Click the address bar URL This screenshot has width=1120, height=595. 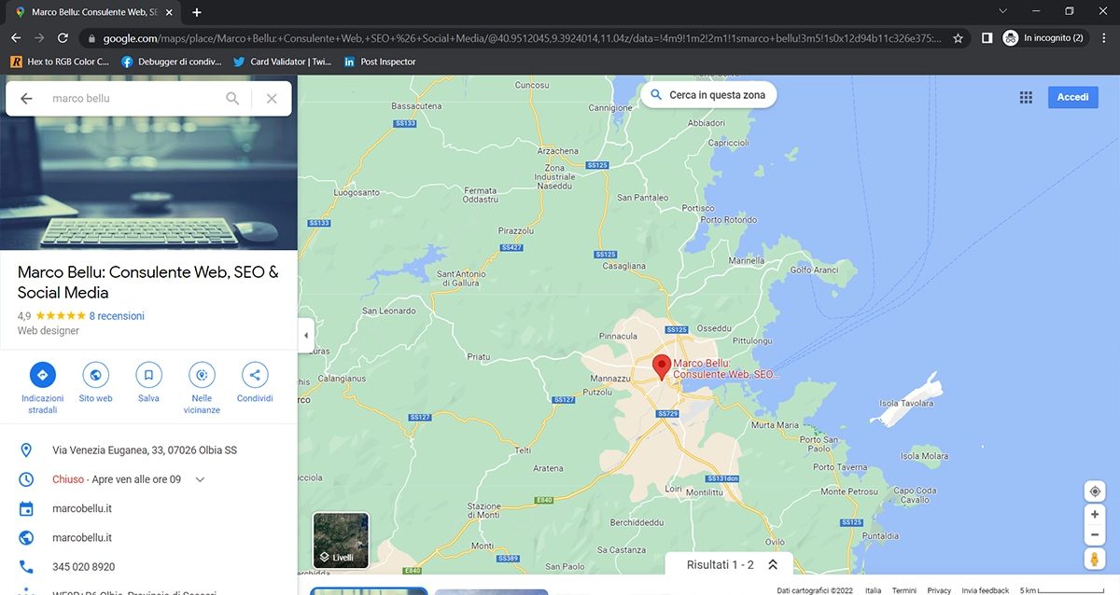tap(523, 38)
